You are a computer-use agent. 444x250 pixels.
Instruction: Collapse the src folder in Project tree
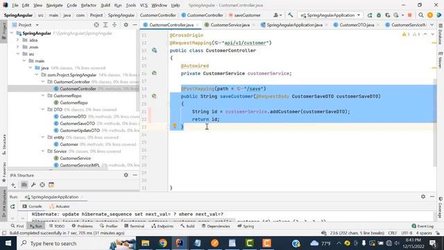click(17, 54)
